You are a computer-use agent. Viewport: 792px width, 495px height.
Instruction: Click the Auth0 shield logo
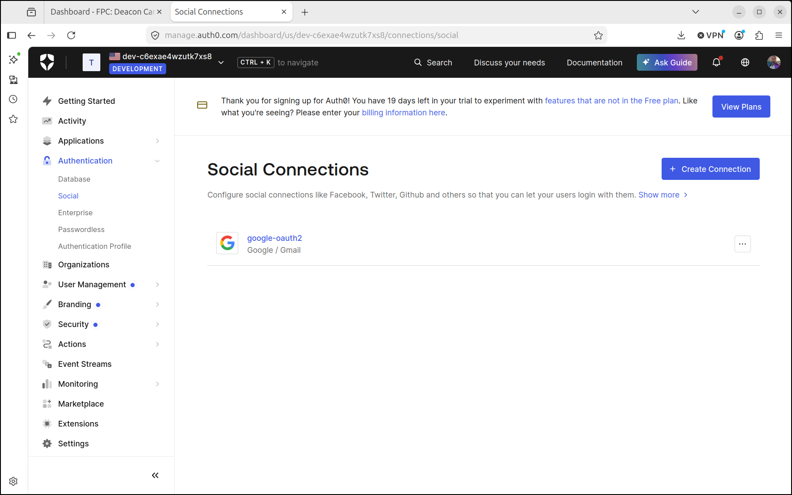(47, 62)
